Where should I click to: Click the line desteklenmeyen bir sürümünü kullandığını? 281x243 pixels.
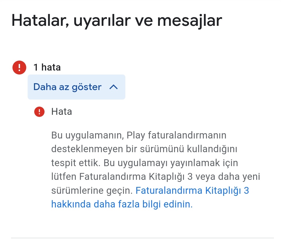click(x=144, y=149)
